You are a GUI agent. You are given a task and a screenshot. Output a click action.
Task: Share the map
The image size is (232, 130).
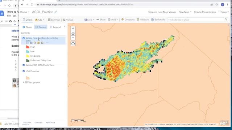click(x=101, y=19)
